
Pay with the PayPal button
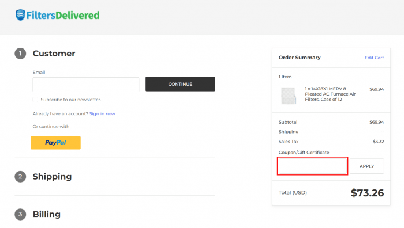pos(55,143)
